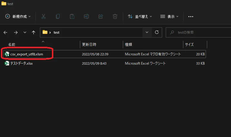Click the Refresh button beside address bar
This screenshot has height=137, width=231.
tap(157, 32)
